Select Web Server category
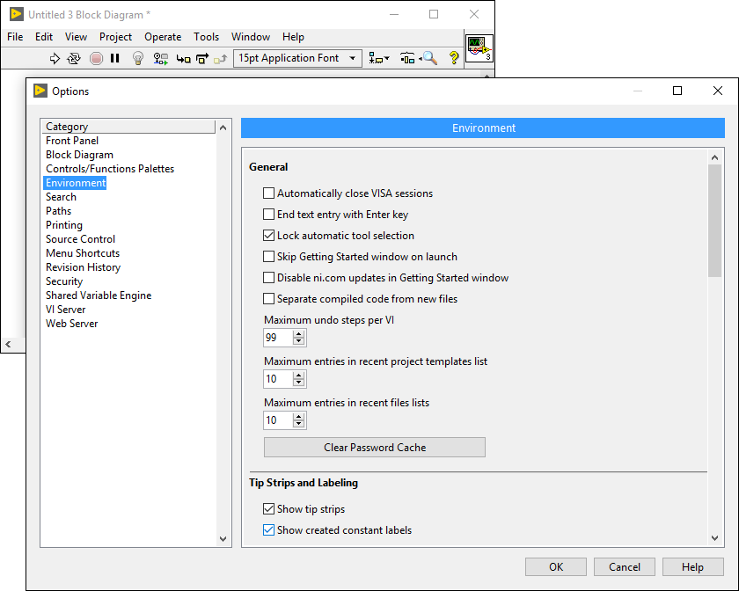Viewport: 739px width, 591px height. point(71,324)
